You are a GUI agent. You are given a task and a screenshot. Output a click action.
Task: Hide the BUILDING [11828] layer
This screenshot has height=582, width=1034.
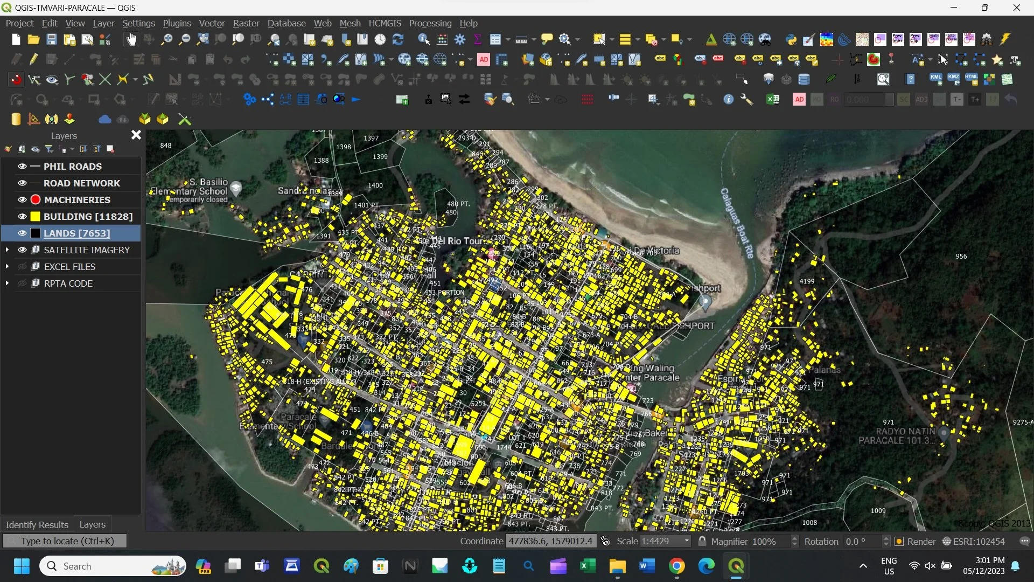pyautogui.click(x=22, y=217)
